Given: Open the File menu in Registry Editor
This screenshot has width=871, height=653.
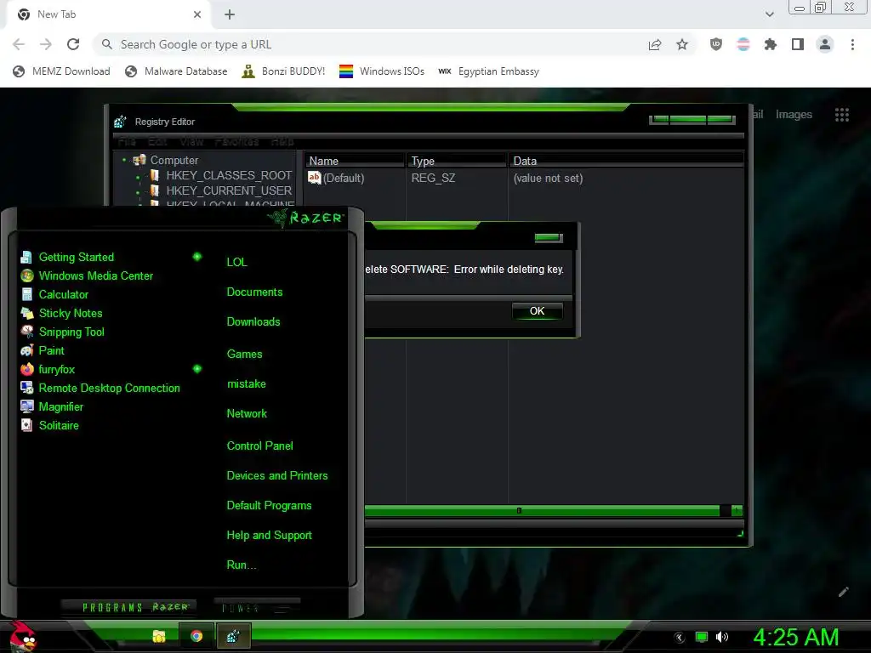Looking at the screenshot, I should [x=128, y=142].
